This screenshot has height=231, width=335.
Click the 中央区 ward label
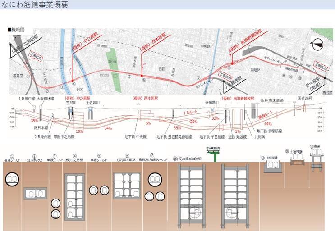point(206,46)
